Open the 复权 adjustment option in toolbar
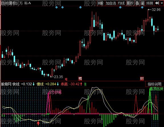Image resolution: width=164 pixels, height=127 pixels. pyautogui.click(x=130, y=3)
